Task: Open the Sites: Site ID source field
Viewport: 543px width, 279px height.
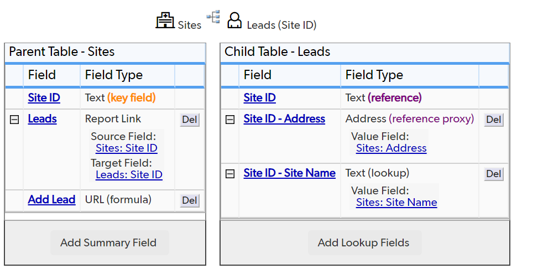Action: pos(127,148)
